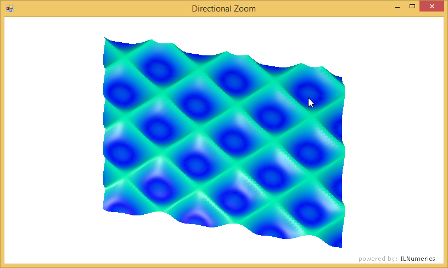
Task: Close the Directional Zoom window
Action: 432,6
